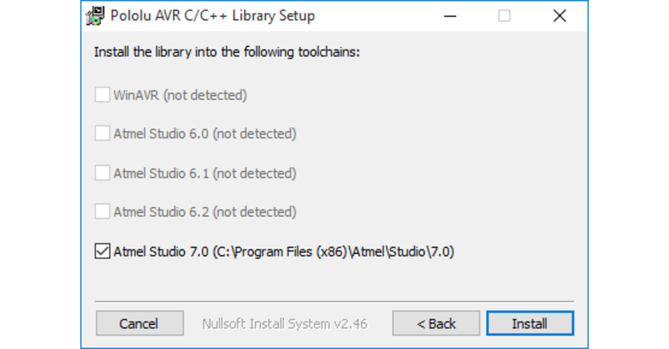Image resolution: width=669 pixels, height=349 pixels.
Task: Click the Install button
Action: (x=530, y=323)
